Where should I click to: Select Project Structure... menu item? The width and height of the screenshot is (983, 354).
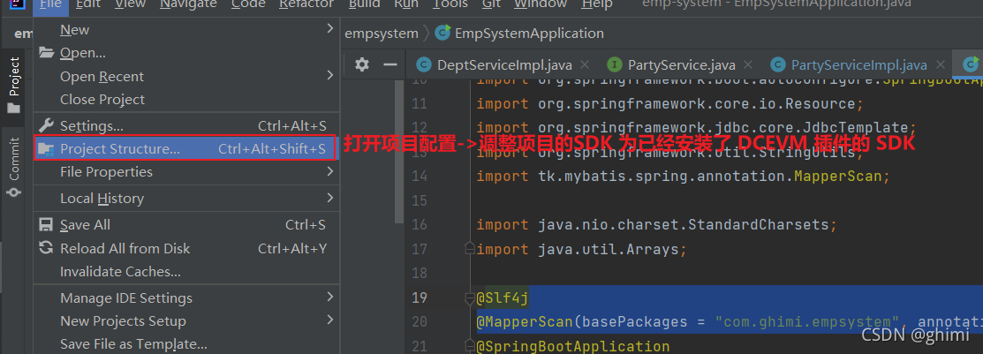point(185,148)
